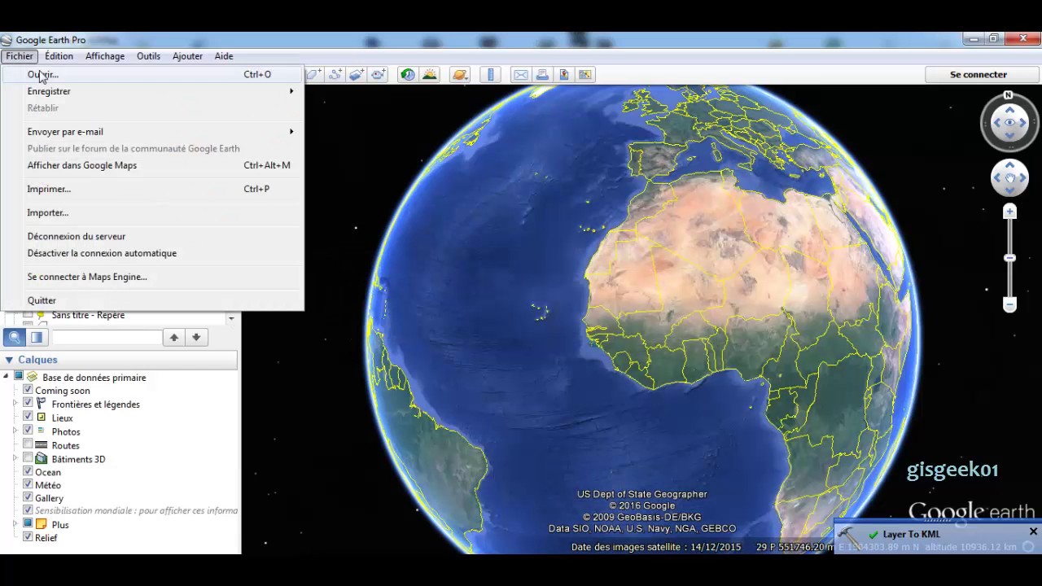The image size is (1042, 586).
Task: Select the Ruler tool
Action: pyautogui.click(x=490, y=74)
